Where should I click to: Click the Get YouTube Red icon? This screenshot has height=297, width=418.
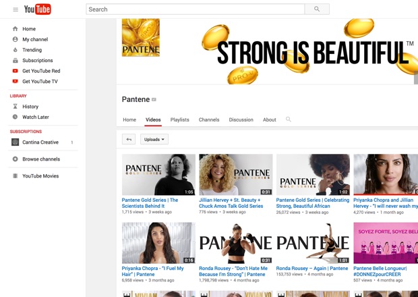pos(16,71)
